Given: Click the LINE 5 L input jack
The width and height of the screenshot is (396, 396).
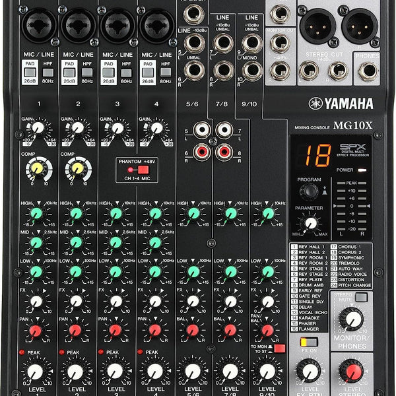Looking at the screenshot, I should pyautogui.click(x=195, y=43).
